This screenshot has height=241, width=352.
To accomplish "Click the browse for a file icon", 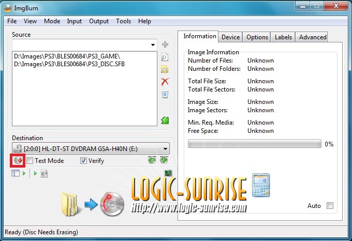I will pyautogui.click(x=165, y=57).
